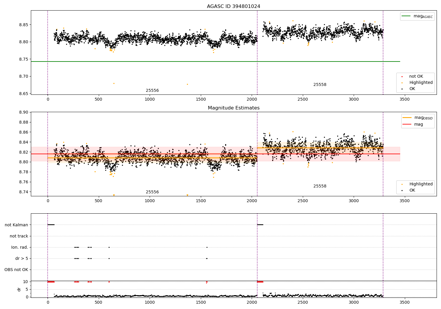Click the 3500 x-tick under the top plot
The width and height of the screenshot is (441, 309).
coord(405,99)
